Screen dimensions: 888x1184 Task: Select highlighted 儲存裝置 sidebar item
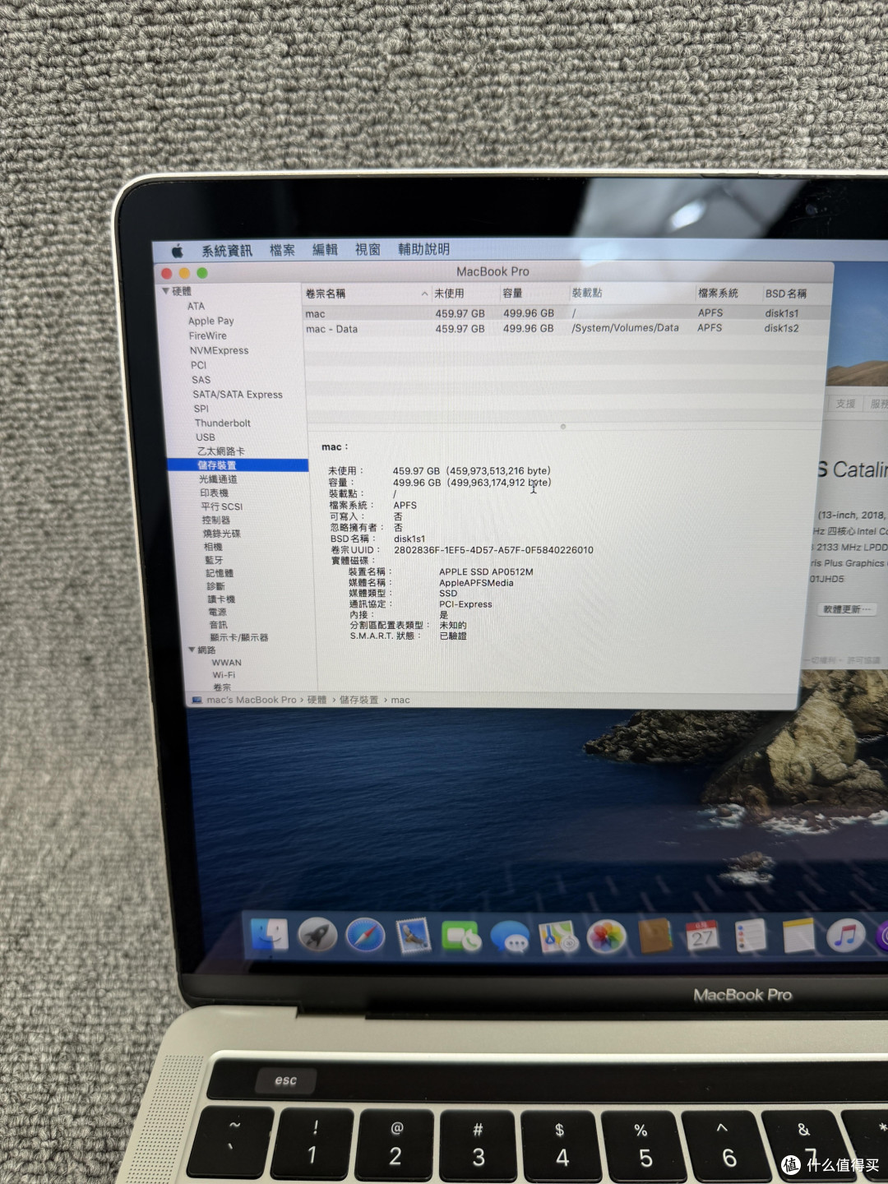[238, 465]
